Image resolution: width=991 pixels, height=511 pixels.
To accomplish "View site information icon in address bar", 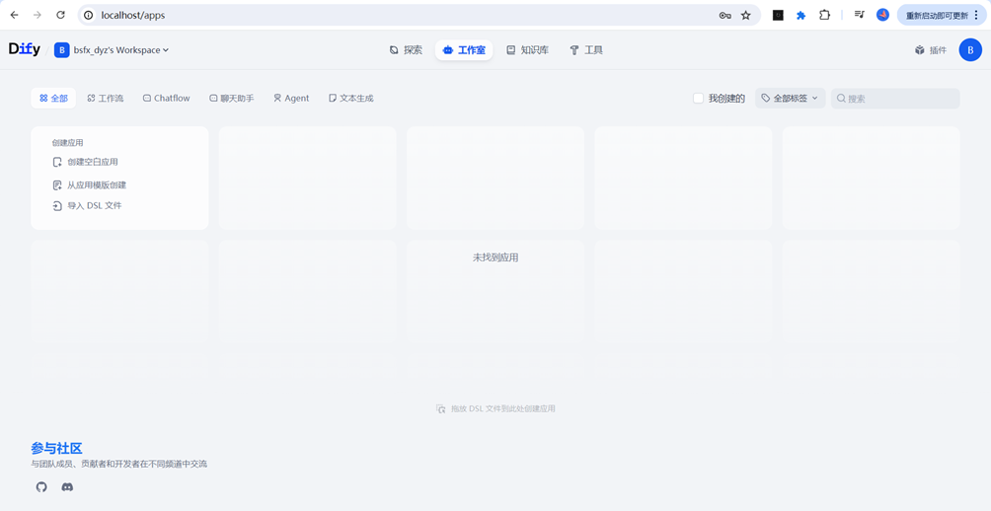I will point(89,15).
